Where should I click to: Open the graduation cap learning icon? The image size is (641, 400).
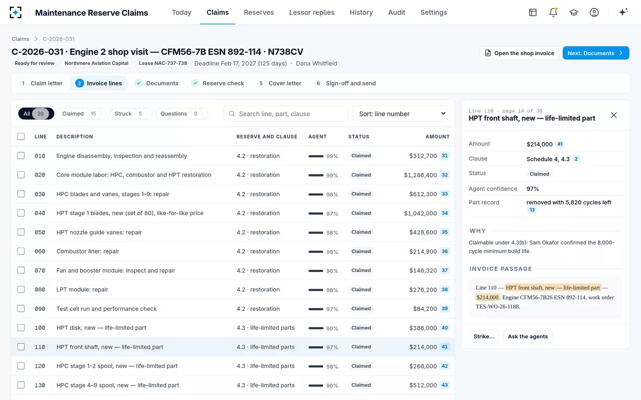click(574, 12)
